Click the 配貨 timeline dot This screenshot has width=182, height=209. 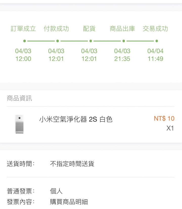point(90,41)
